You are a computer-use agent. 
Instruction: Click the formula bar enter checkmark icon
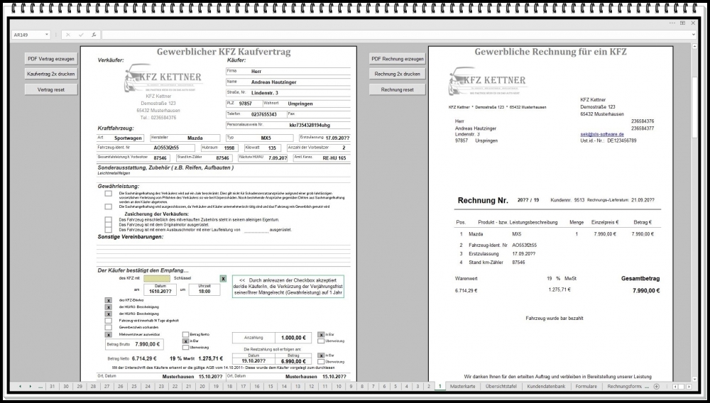[81, 34]
